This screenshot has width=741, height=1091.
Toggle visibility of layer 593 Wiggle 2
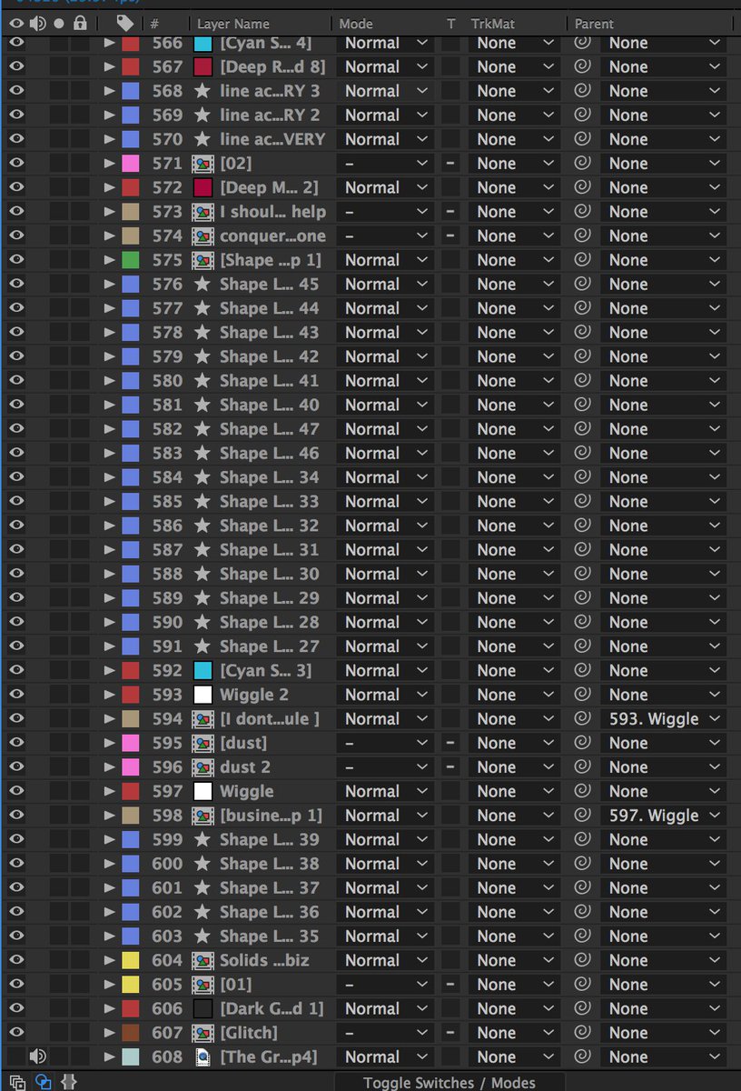pos(16,695)
